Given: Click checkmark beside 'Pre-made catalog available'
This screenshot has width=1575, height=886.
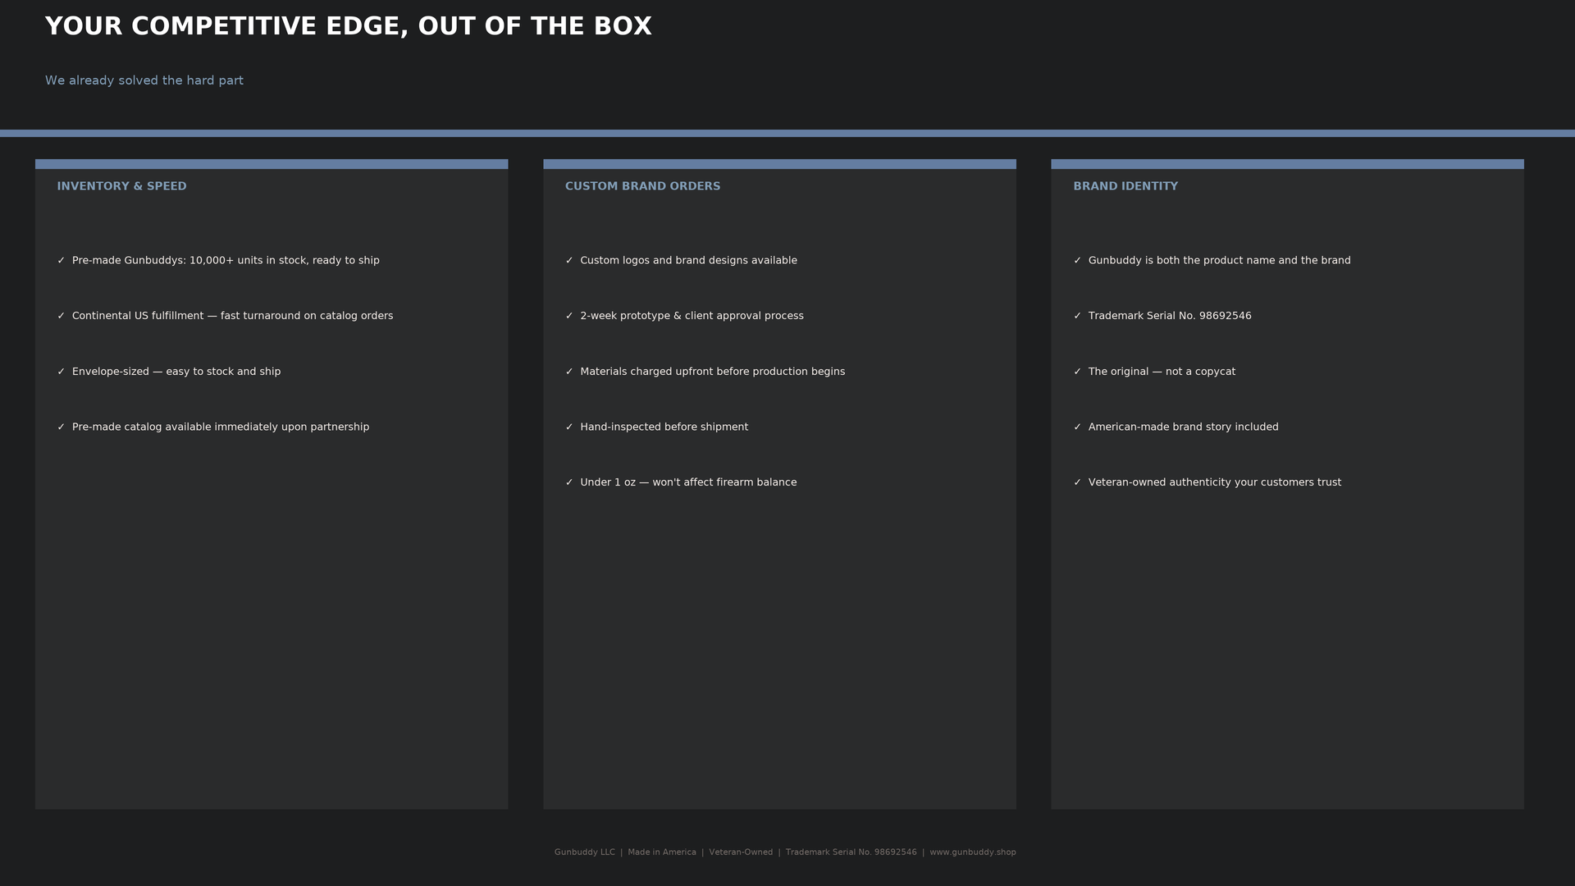Looking at the screenshot, I should pyautogui.click(x=61, y=427).
